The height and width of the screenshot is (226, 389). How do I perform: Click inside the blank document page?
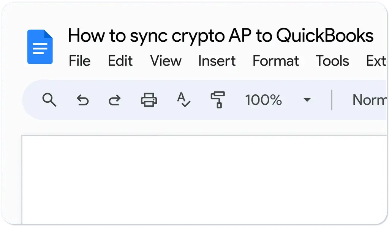pyautogui.click(x=205, y=178)
